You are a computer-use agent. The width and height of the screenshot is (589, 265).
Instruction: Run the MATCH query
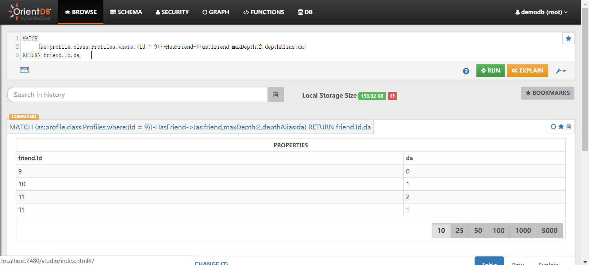coord(491,70)
